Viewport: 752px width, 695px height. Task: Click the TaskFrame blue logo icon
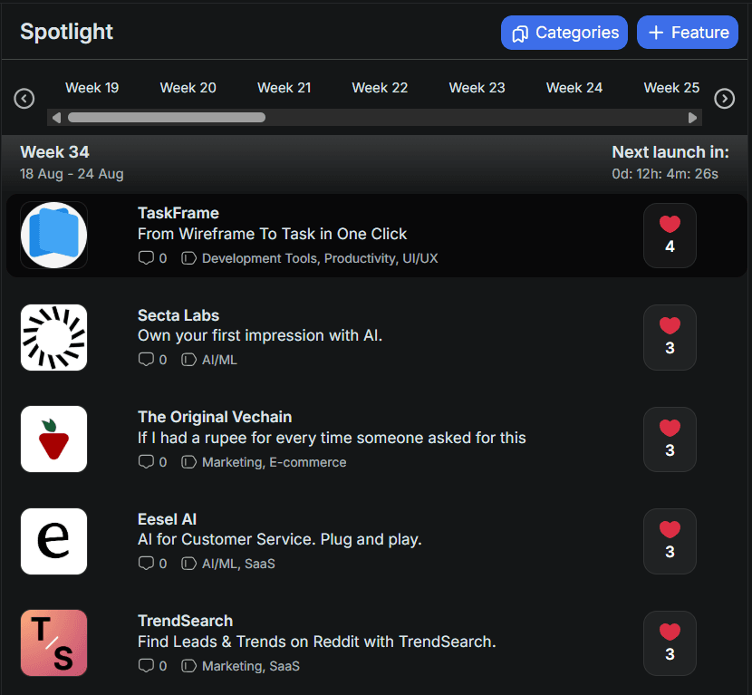coord(53,236)
